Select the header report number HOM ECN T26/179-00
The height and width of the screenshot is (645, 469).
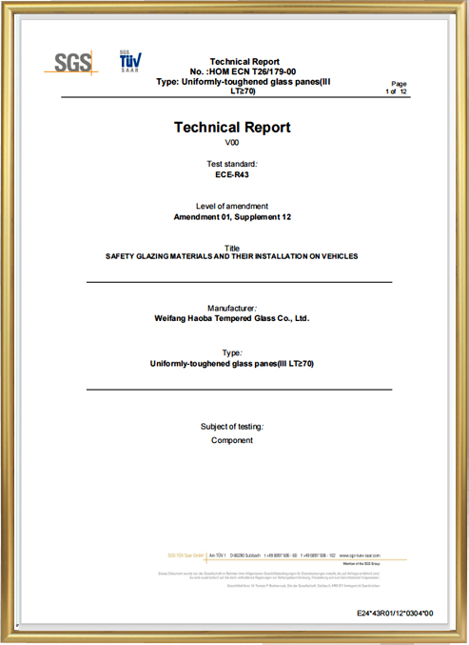coord(243,71)
